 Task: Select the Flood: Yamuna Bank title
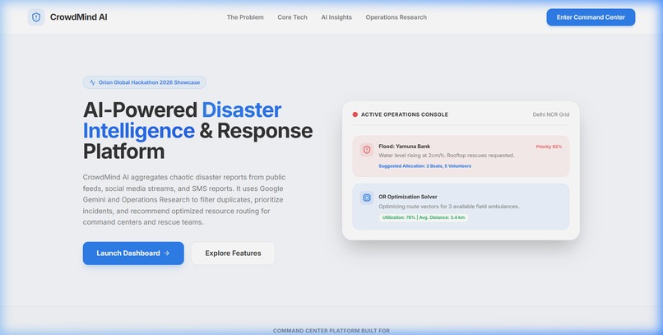click(404, 147)
